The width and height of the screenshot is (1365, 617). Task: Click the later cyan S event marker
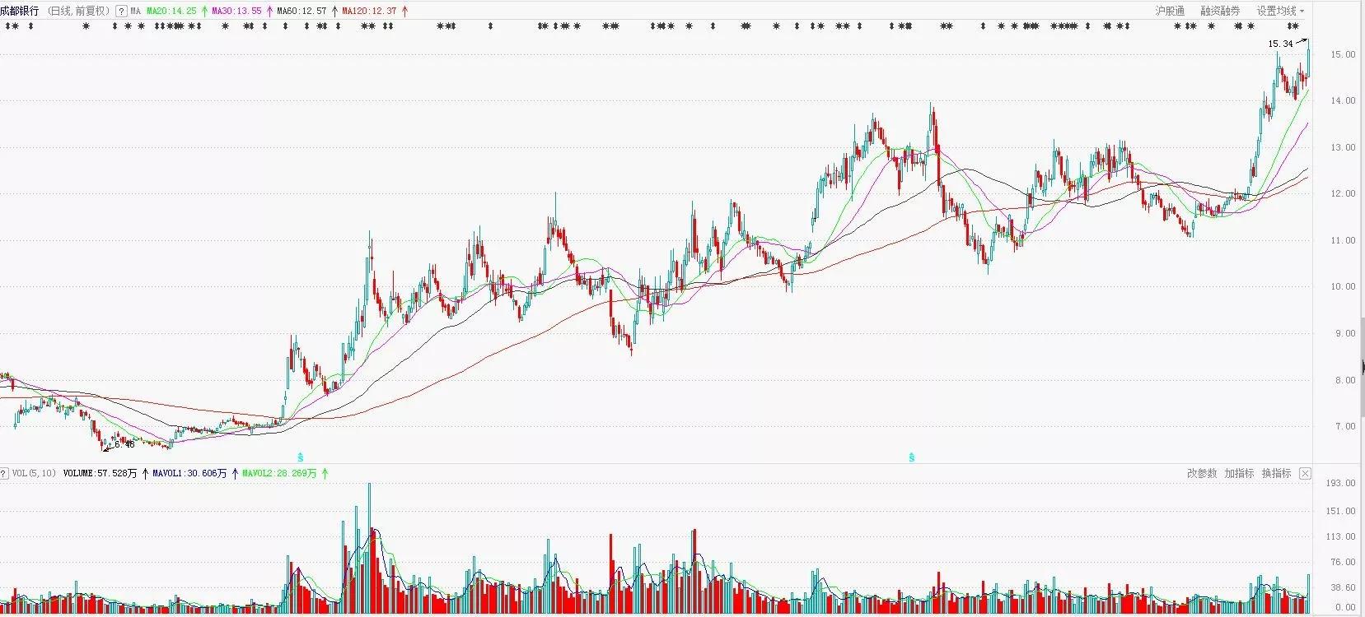912,457
